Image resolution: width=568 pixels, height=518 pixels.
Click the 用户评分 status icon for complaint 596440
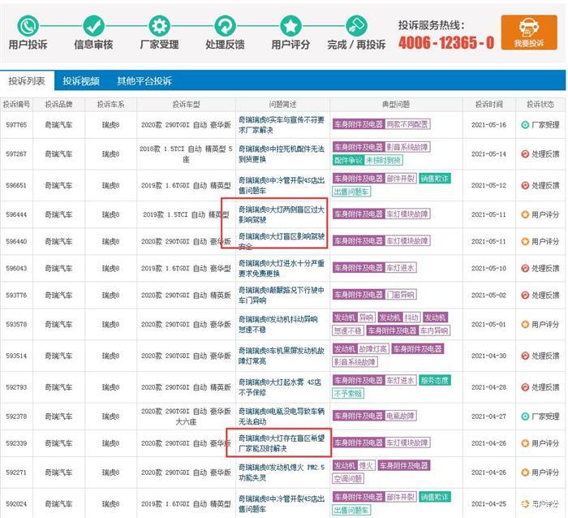pos(525,241)
